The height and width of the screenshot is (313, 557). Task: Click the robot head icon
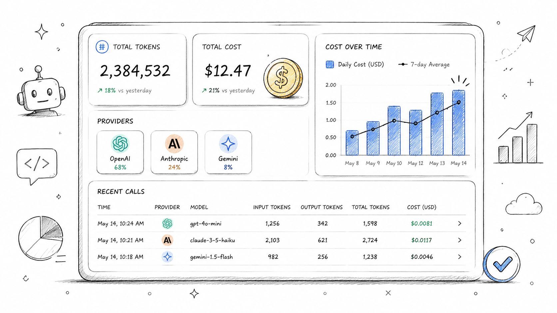[41, 91]
